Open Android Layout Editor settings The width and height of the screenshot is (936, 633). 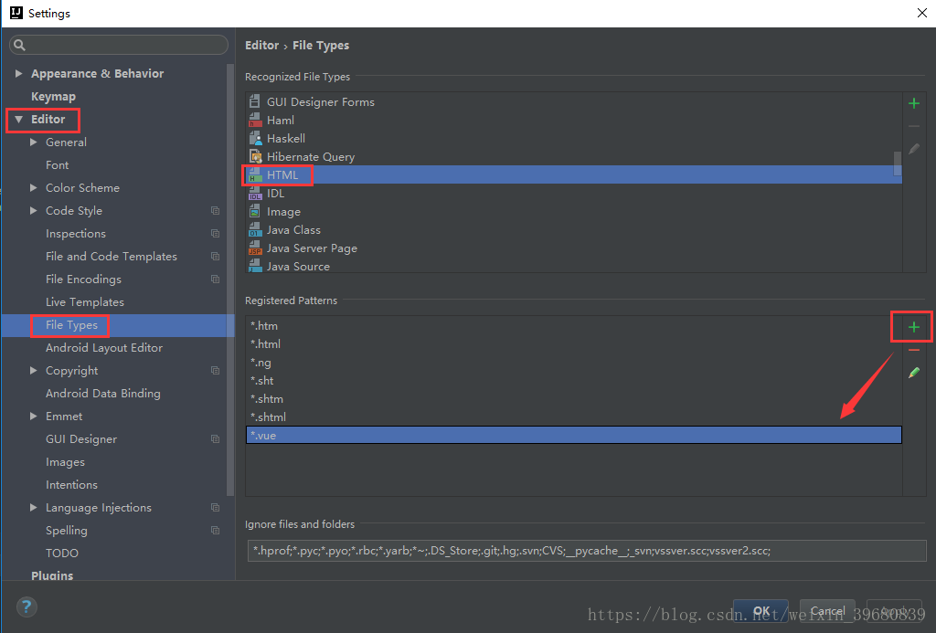pyautogui.click(x=104, y=348)
